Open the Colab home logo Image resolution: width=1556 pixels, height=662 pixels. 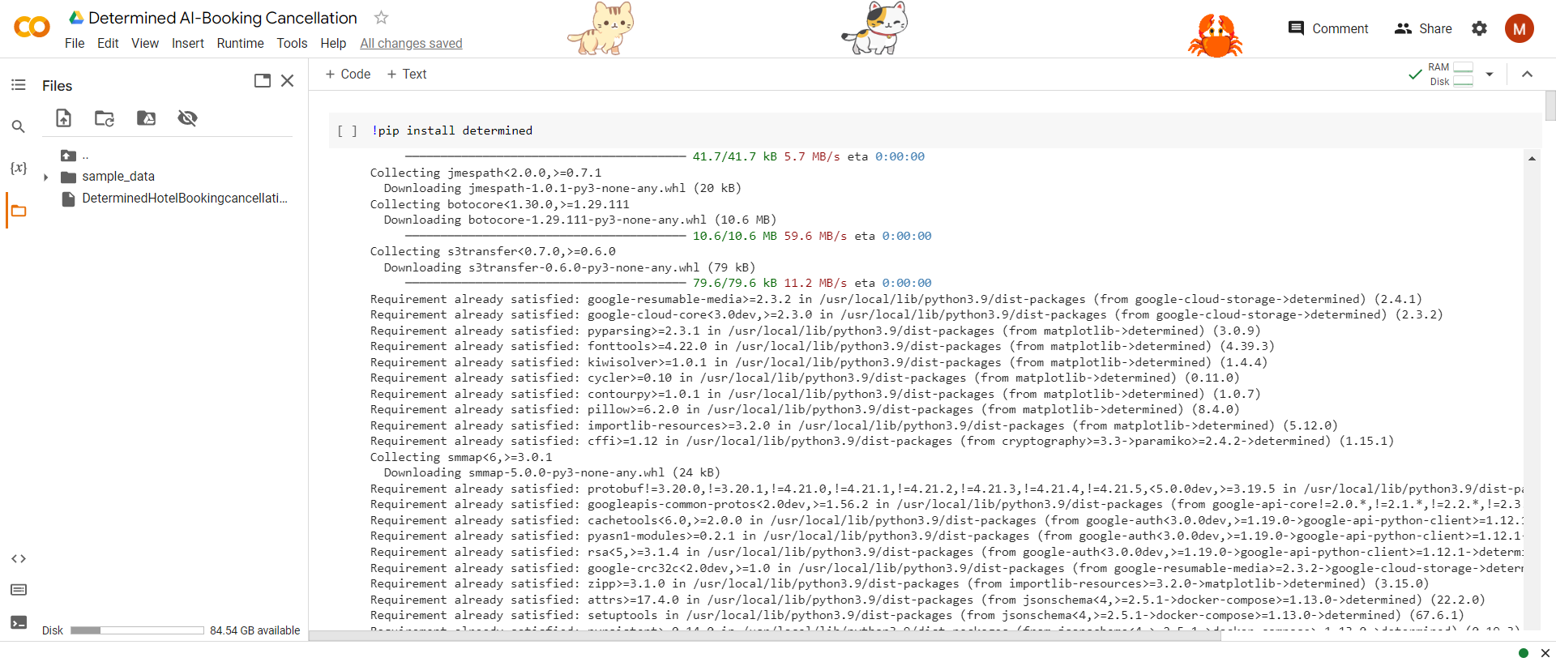pos(32,28)
